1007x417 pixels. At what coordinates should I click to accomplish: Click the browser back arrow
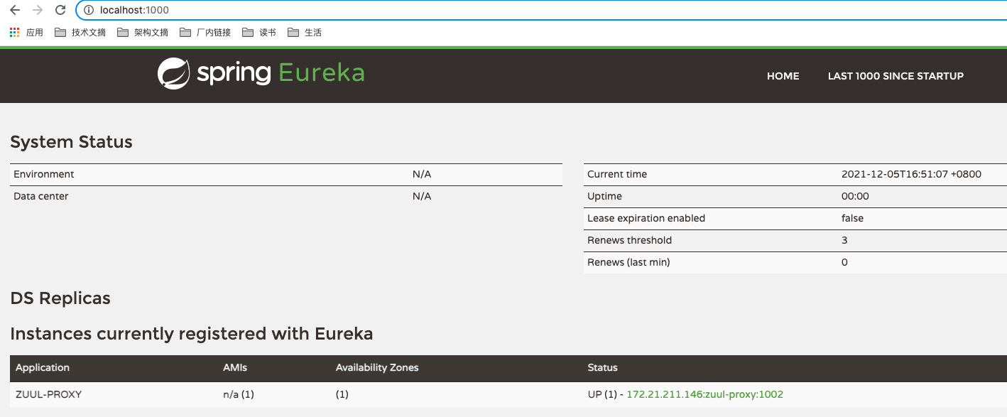[x=14, y=11]
